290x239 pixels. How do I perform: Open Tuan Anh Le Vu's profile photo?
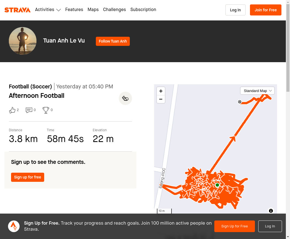[x=23, y=41]
